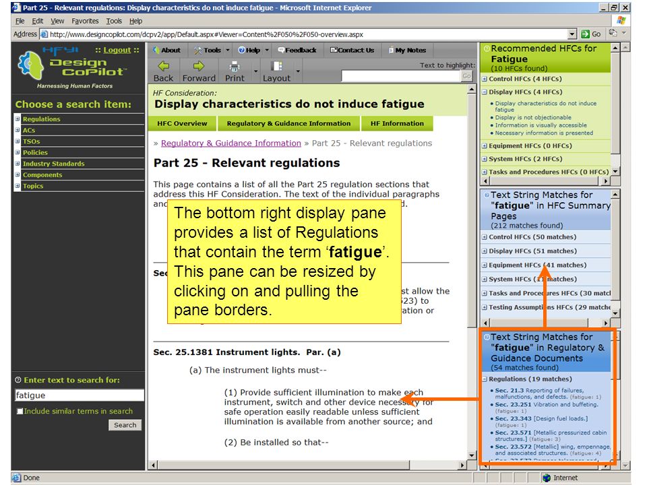Expand the Topics tree item

pos(18,186)
